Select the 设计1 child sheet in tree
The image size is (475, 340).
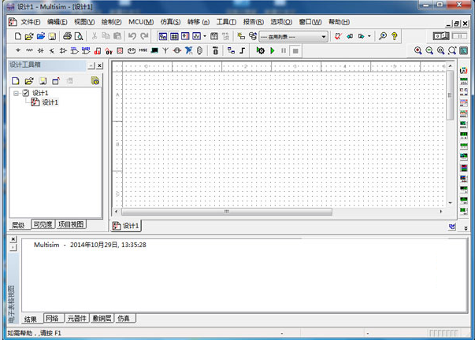(x=50, y=102)
